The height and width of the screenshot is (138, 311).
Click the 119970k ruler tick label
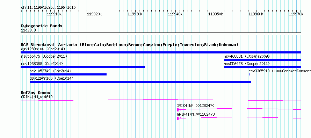point(296,14)
